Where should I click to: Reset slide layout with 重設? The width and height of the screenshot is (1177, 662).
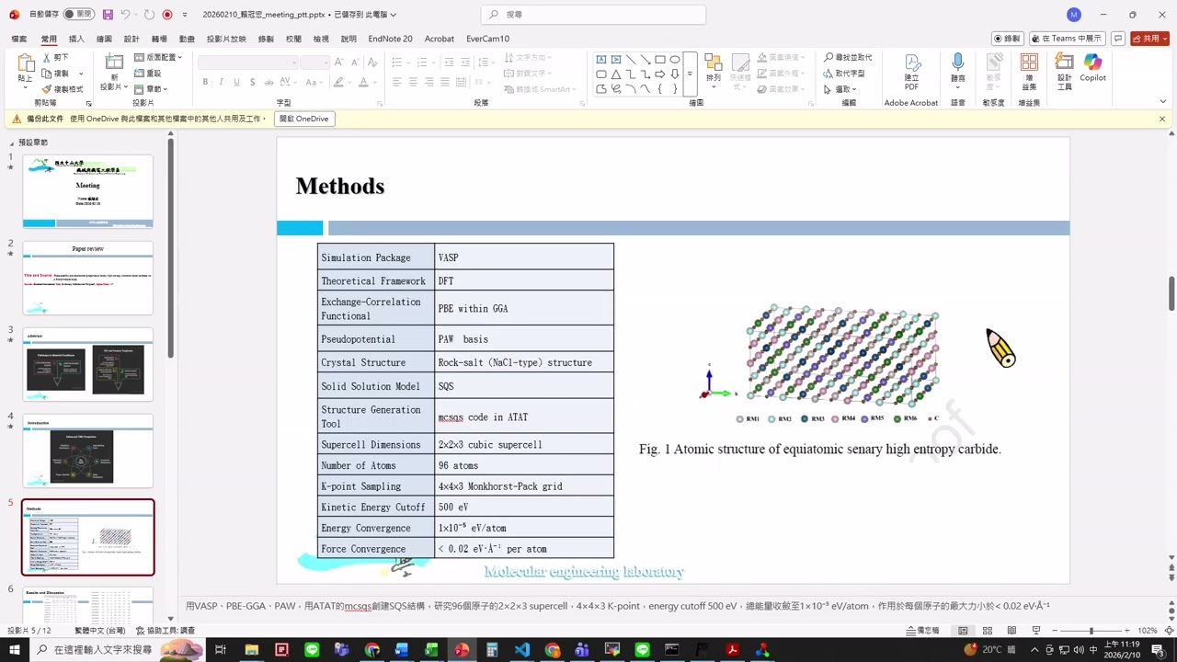pos(147,74)
